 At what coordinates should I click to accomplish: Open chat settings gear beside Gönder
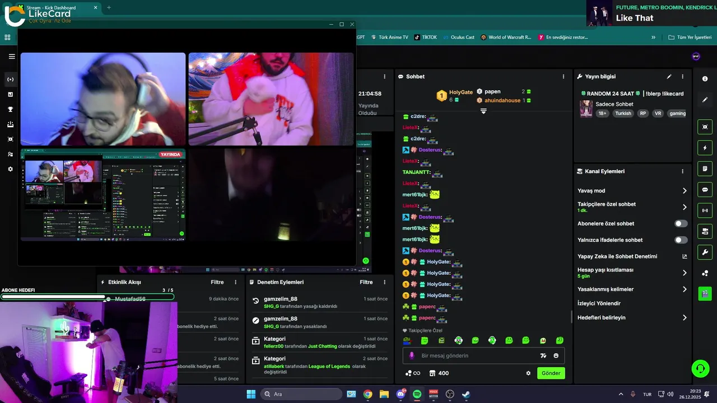point(528,373)
